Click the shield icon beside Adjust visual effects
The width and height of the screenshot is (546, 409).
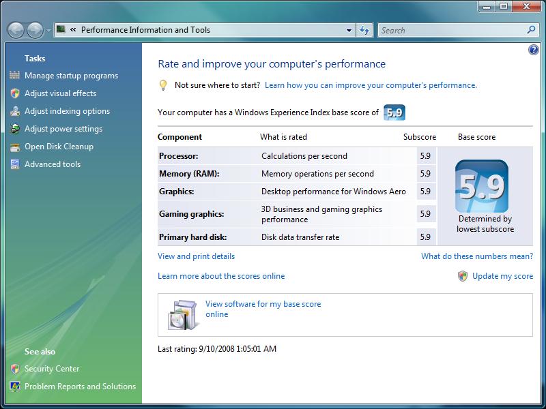click(x=14, y=93)
